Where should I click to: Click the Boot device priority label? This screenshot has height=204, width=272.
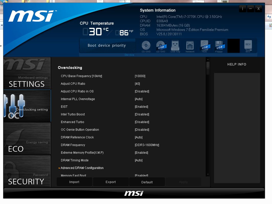point(107,45)
